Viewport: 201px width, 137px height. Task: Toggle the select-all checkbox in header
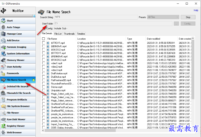point(43,39)
